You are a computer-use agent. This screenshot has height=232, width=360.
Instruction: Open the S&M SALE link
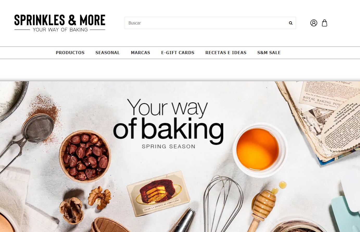269,53
